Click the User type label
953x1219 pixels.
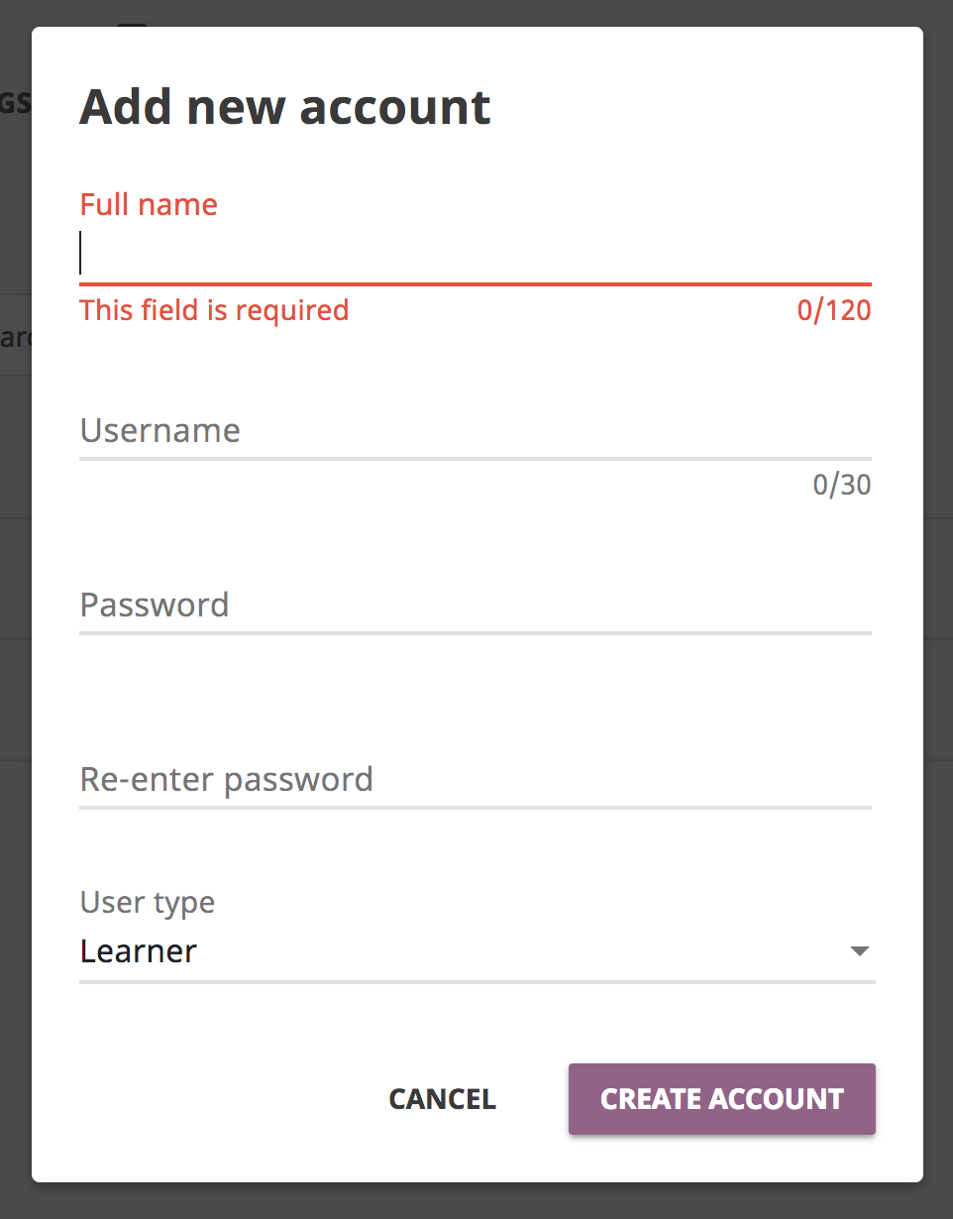[x=147, y=902]
